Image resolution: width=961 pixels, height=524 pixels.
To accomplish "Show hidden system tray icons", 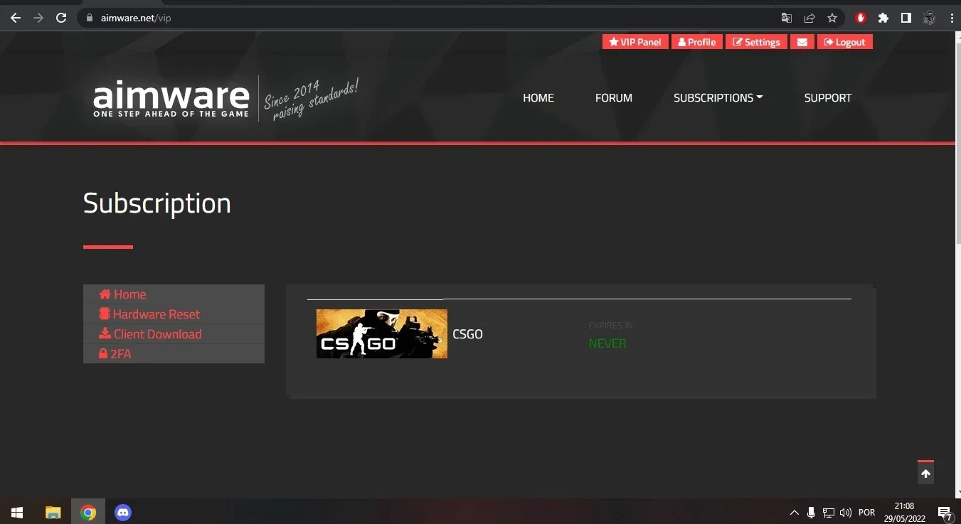I will 795,512.
